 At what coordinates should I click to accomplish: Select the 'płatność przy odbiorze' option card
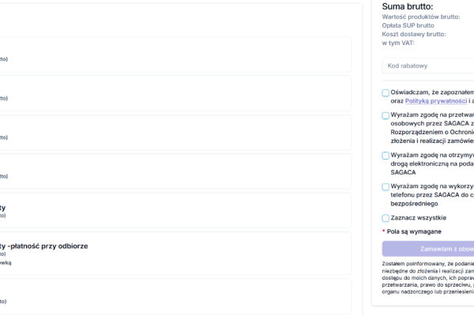point(174,253)
